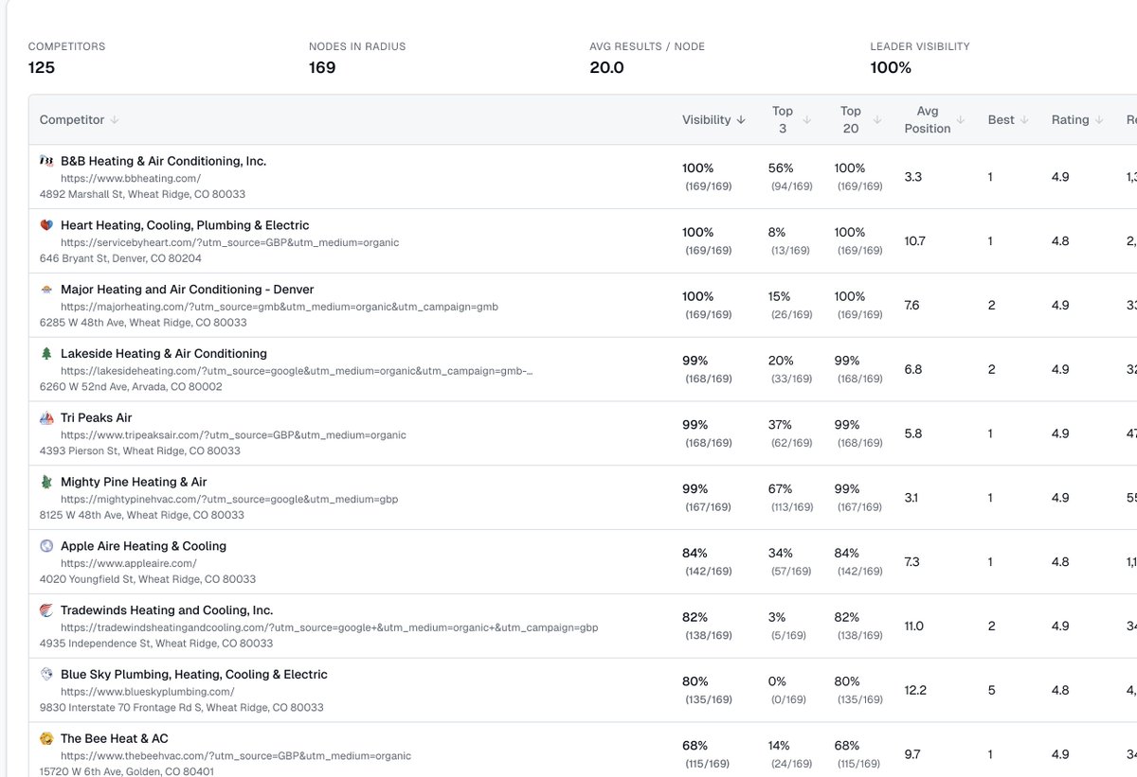Select Major Heating and Air Conditioning - Denver
The height and width of the screenshot is (777, 1137).
click(188, 290)
